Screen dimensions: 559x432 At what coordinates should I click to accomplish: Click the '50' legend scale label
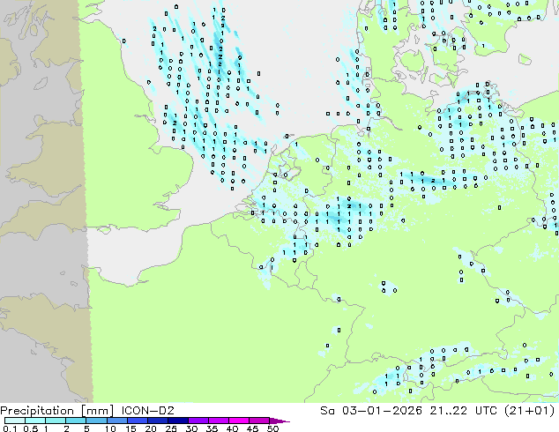(x=272, y=428)
